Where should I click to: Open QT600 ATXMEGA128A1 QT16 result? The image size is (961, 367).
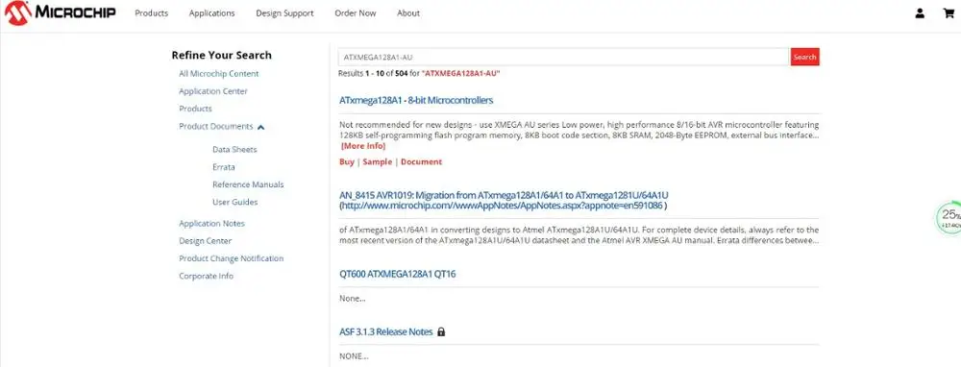tap(398, 274)
